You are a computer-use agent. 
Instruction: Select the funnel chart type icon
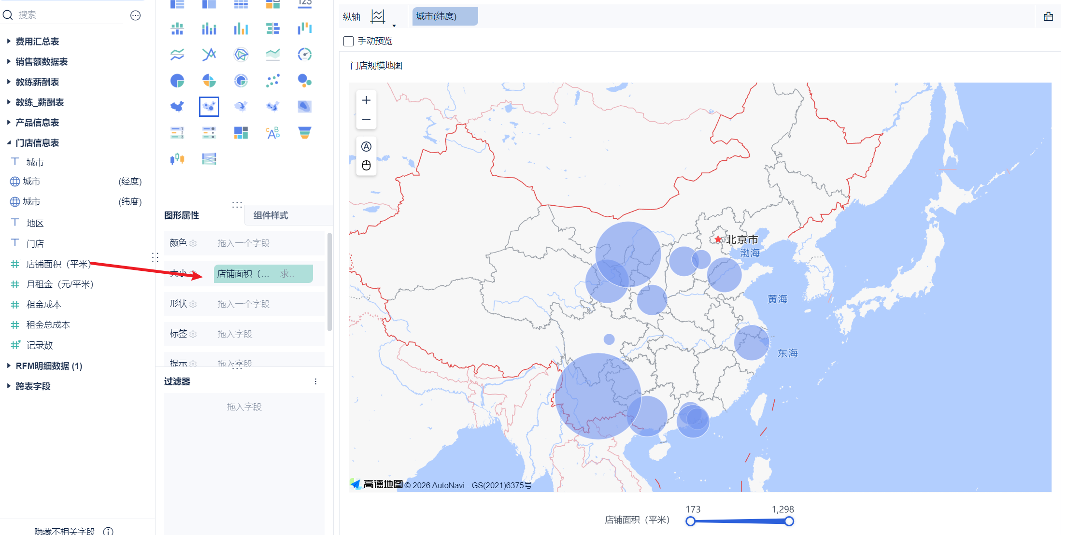tap(304, 133)
